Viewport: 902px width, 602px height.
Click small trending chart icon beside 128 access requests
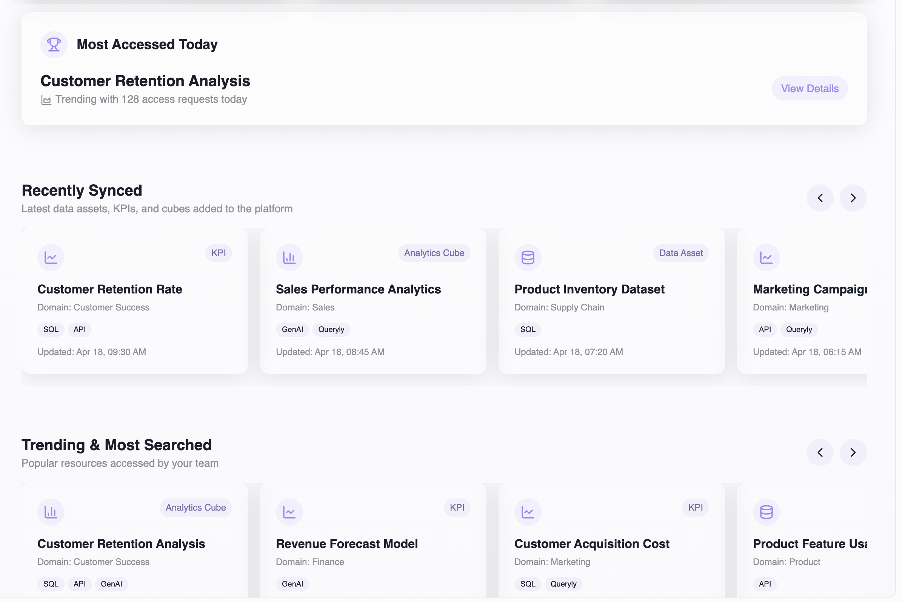[x=46, y=100]
